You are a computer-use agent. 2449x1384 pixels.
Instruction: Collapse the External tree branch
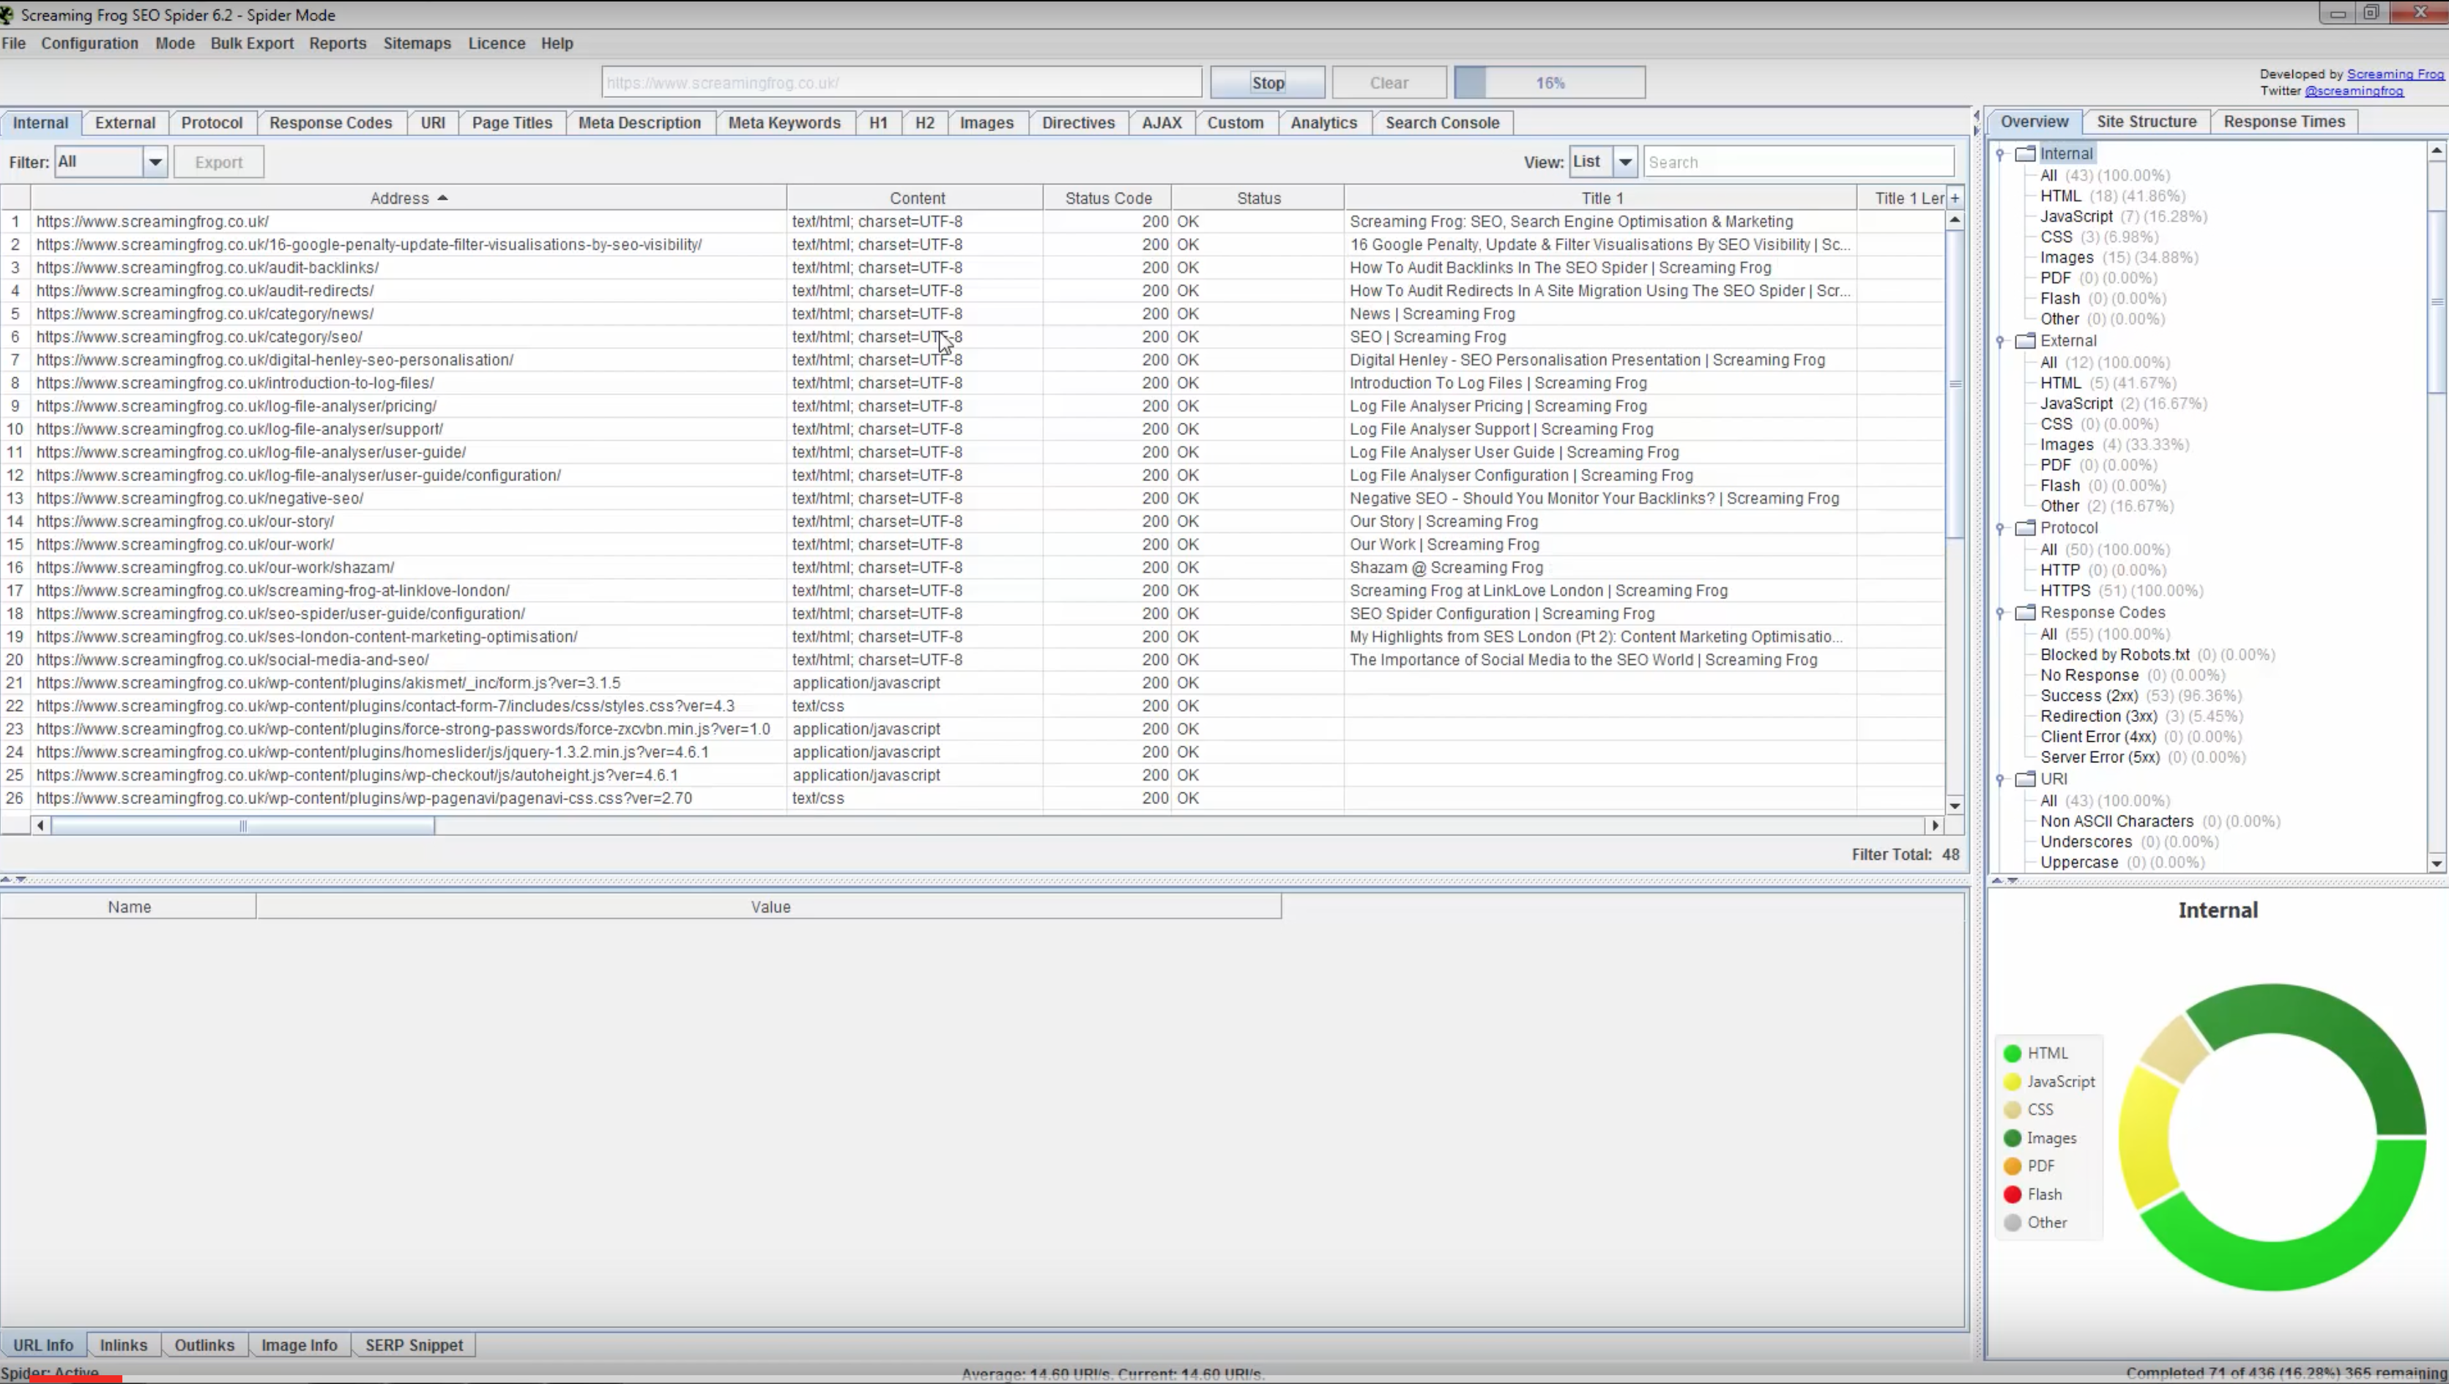[2000, 342]
